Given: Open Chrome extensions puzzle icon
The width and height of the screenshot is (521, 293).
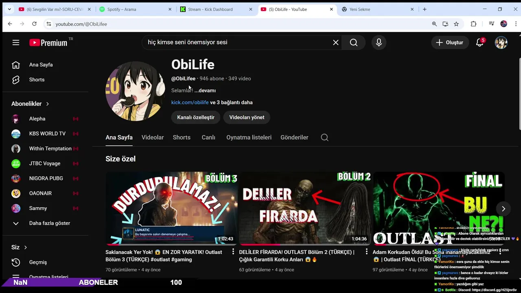Looking at the screenshot, I should click(473, 24).
